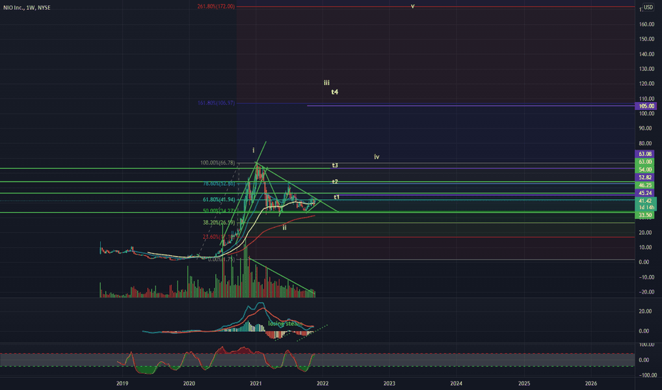Select the 45.24 purple price label

point(645,193)
